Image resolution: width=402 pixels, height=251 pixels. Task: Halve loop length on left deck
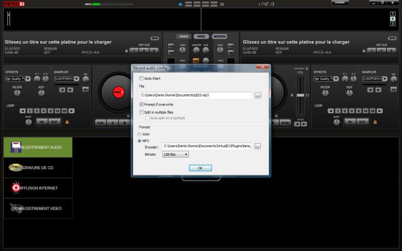(23, 111)
